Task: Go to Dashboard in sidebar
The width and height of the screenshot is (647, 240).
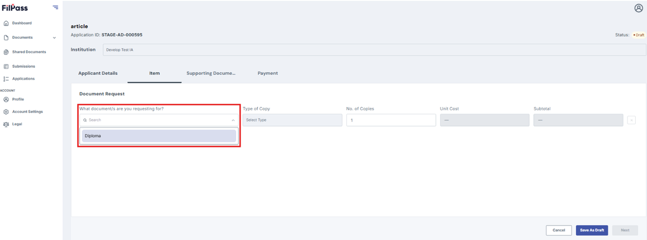Action: coord(22,23)
